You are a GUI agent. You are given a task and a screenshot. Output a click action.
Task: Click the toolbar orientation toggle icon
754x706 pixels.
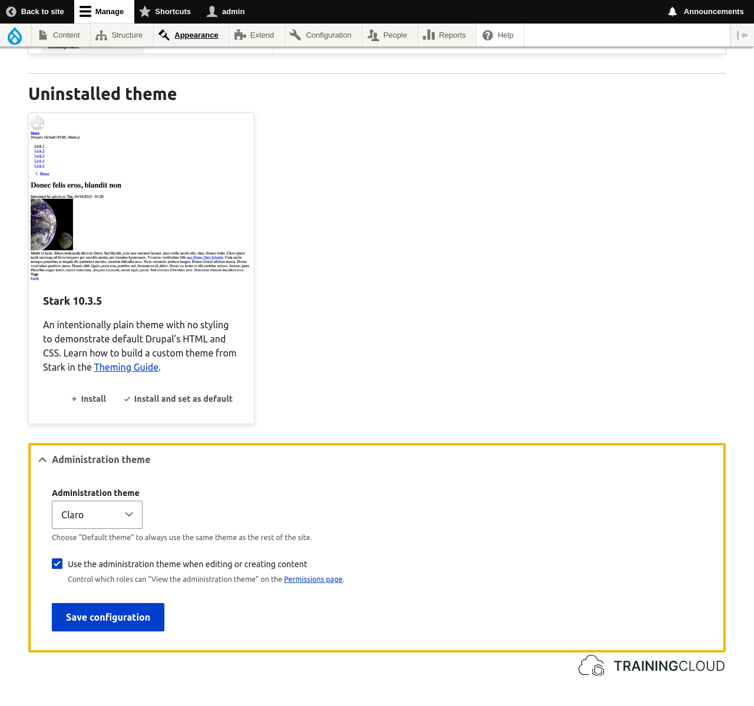tap(742, 35)
